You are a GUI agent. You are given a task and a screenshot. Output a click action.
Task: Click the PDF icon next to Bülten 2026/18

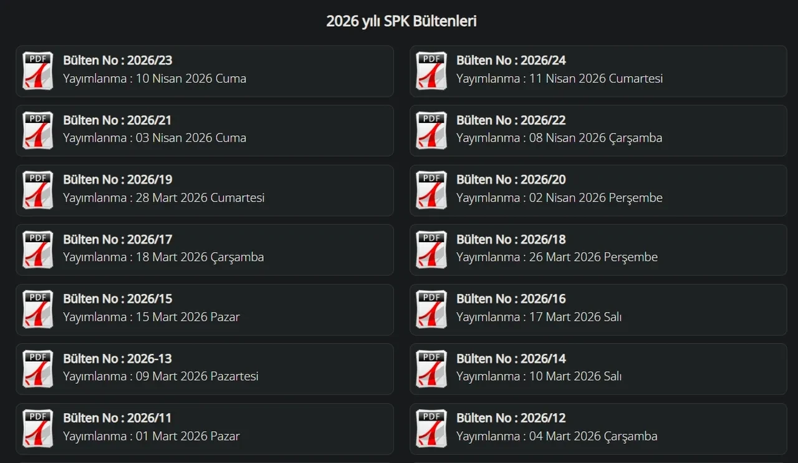tap(431, 250)
